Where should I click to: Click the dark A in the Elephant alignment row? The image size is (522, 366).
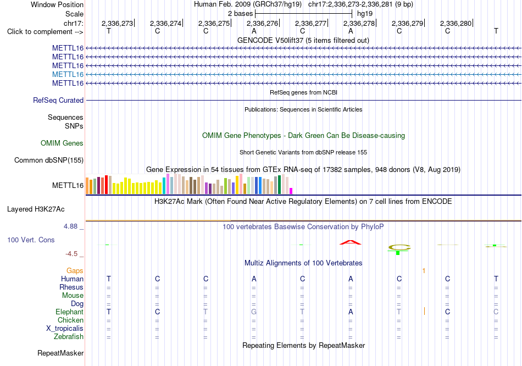pos(351,312)
